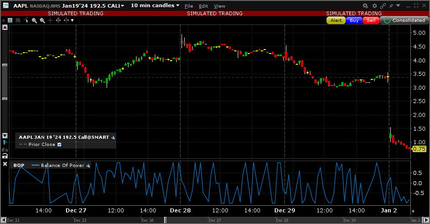Viewport: 430px width, 224px height.
Task: Click the arrow icon after Jan 2 label
Action: pyautogui.click(x=413, y=211)
